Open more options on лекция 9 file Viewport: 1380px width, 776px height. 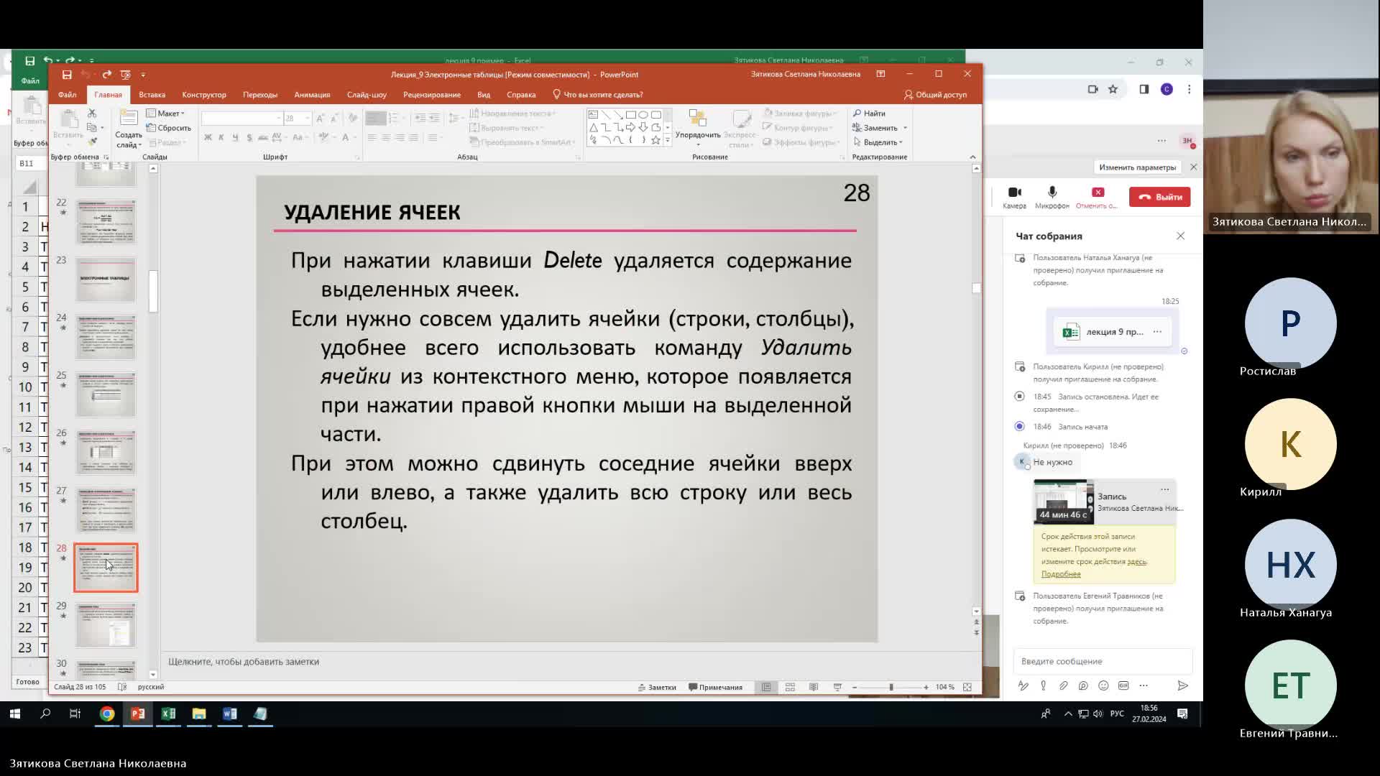click(1157, 331)
